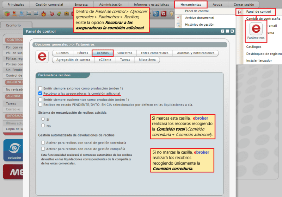This screenshot has height=197, width=282.
Task: Click Correo-e in the AGENDA sidebar
Action: click(x=13, y=109)
